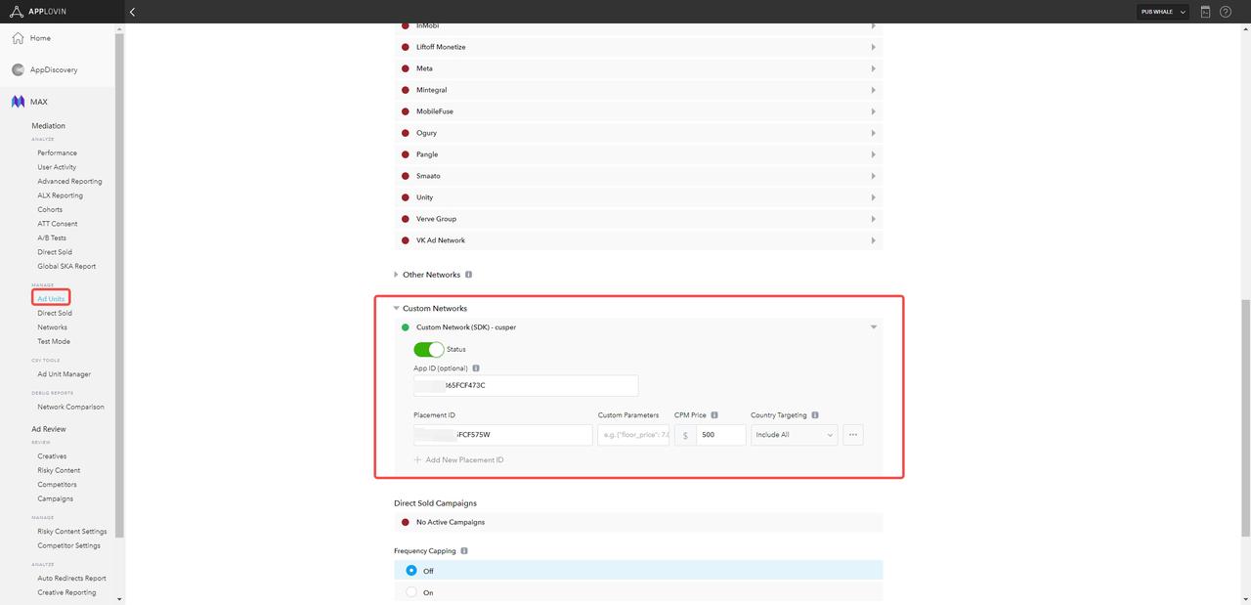Open Network Comparison debug report

click(70, 407)
